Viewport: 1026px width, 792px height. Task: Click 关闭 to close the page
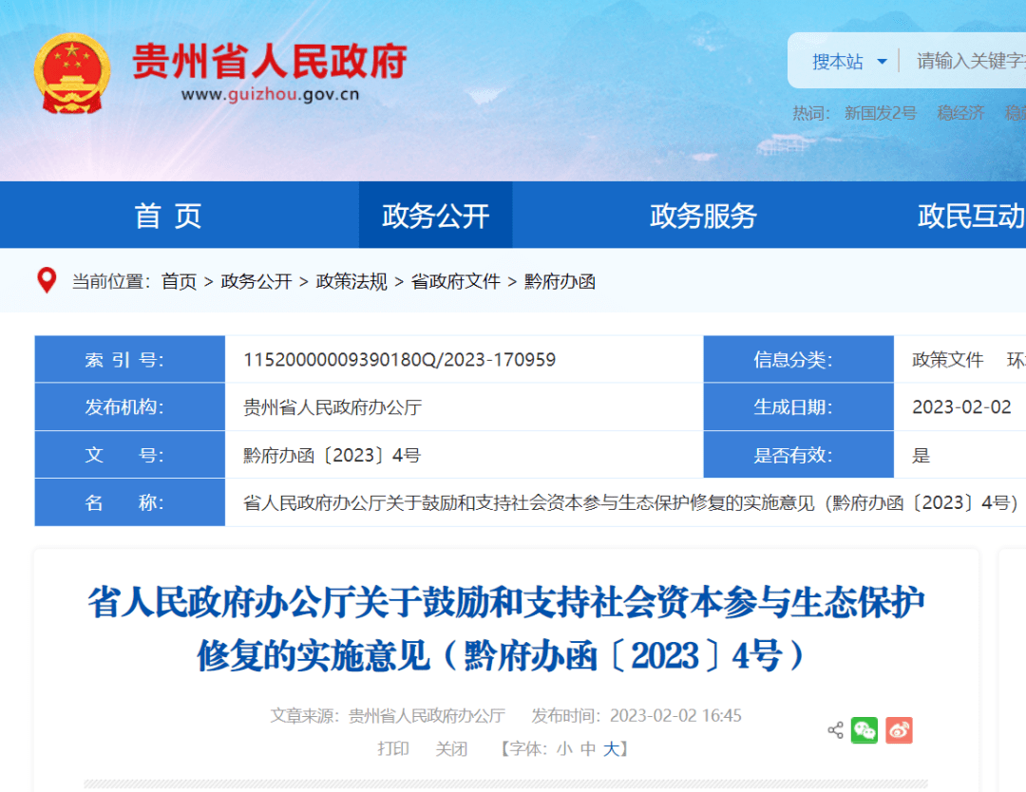click(451, 748)
